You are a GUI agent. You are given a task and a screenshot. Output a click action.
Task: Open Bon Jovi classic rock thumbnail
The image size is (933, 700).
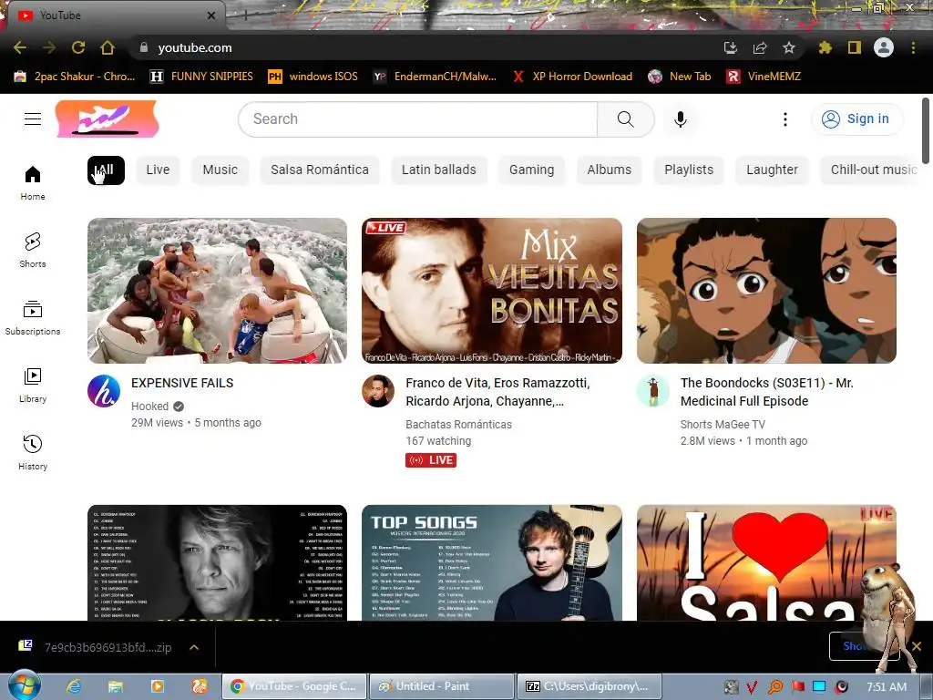coord(217,562)
